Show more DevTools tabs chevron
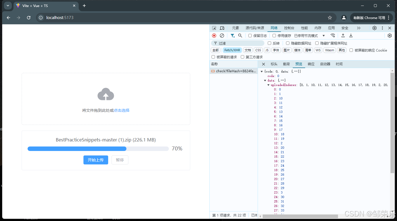This screenshot has width=397, height=221. [359, 28]
